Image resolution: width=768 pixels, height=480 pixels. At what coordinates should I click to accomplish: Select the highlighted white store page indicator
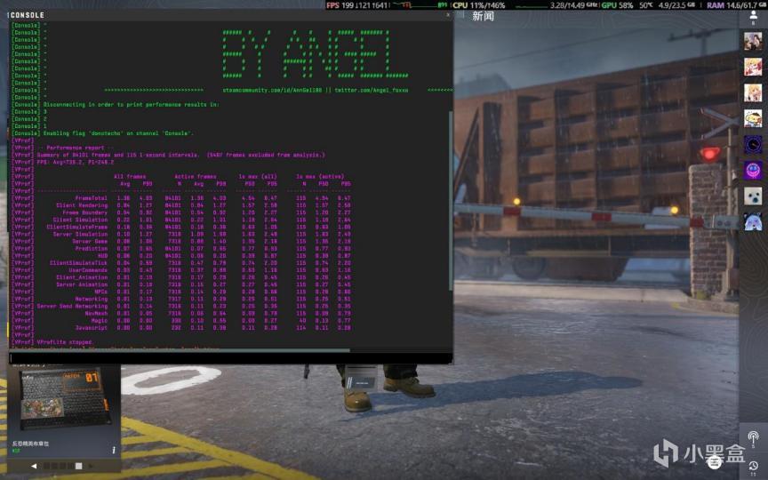[x=78, y=466]
